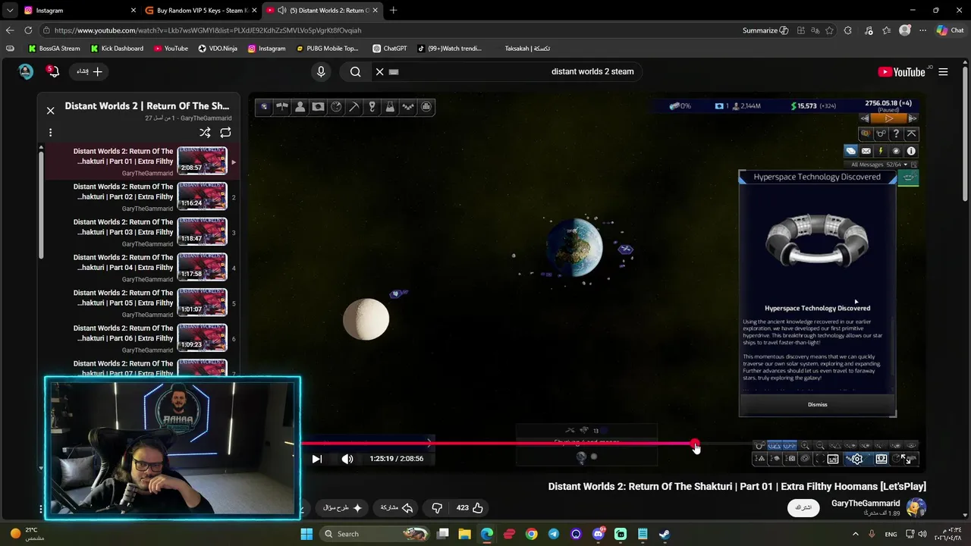The height and width of the screenshot is (546, 971).
Task: Go to the YouTube home logo
Action: click(901, 72)
